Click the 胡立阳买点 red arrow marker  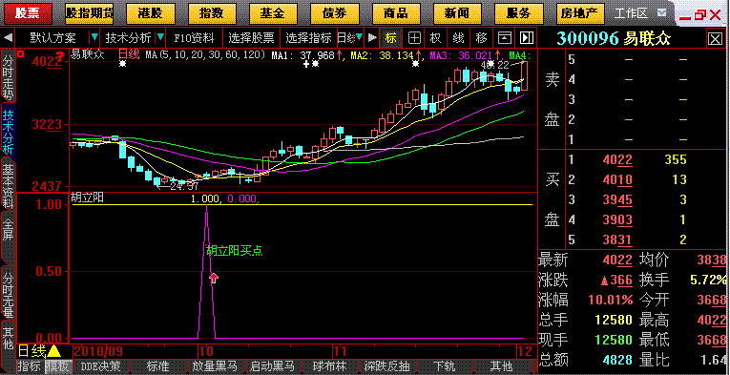(x=214, y=279)
